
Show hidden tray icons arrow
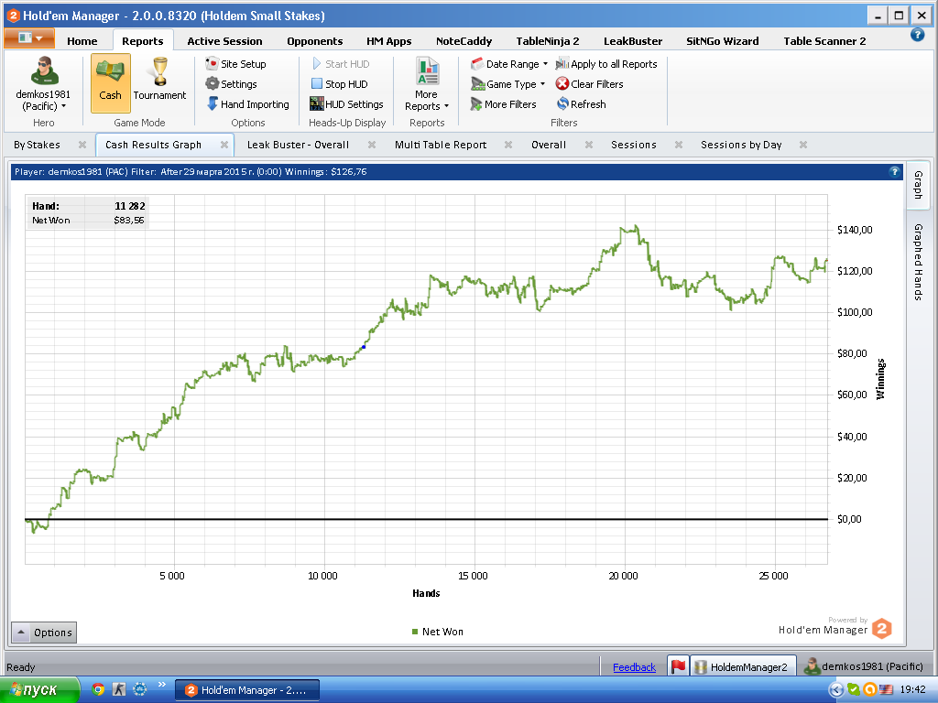[x=835, y=690]
